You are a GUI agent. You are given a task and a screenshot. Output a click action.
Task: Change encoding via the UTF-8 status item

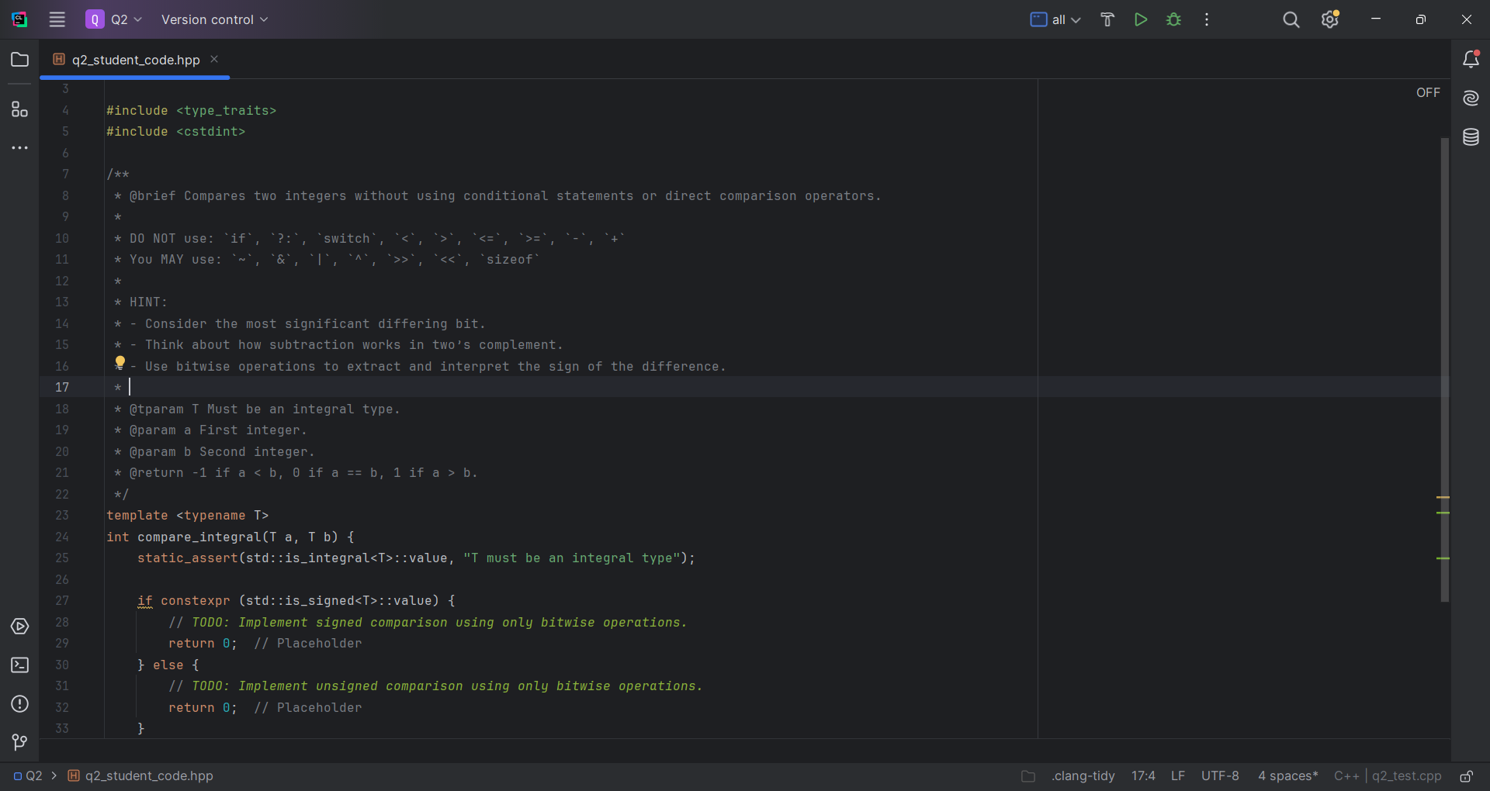coord(1220,776)
